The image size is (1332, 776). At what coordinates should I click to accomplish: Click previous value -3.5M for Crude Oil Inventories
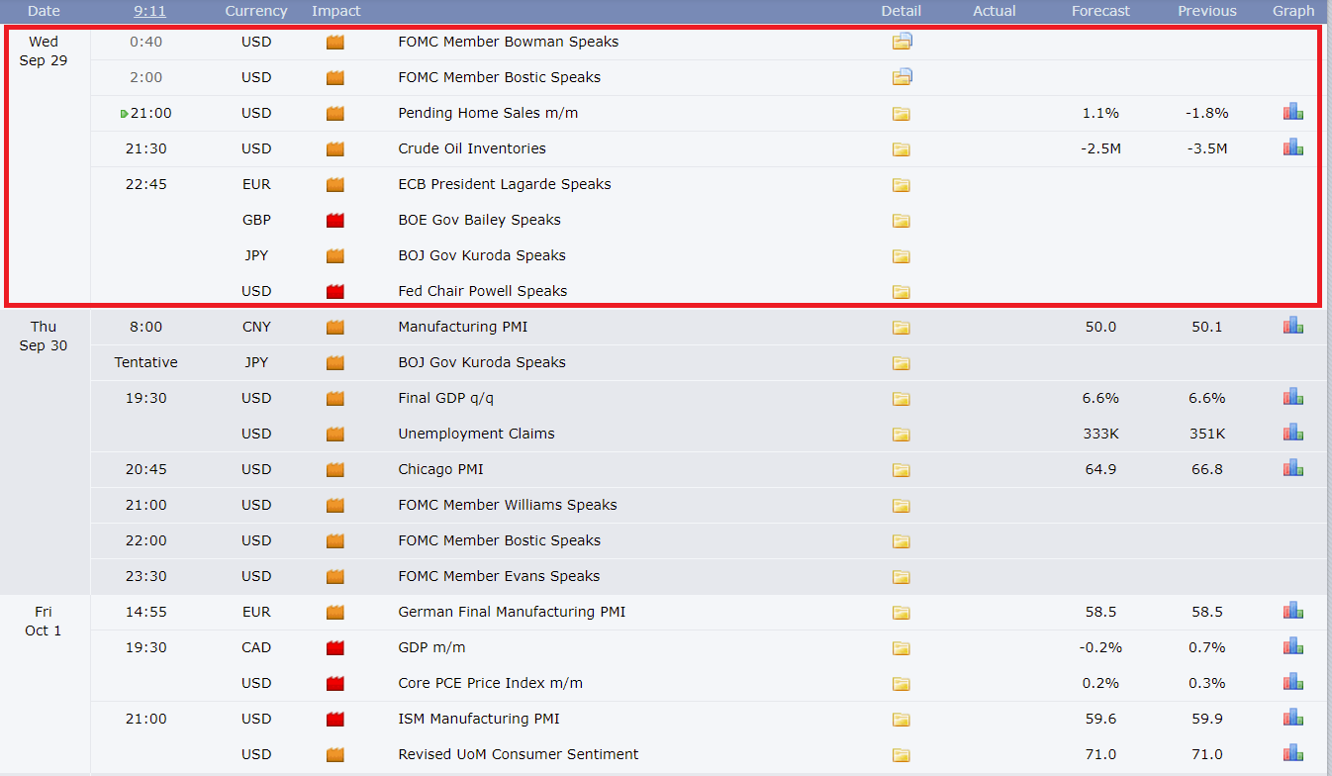click(1207, 148)
